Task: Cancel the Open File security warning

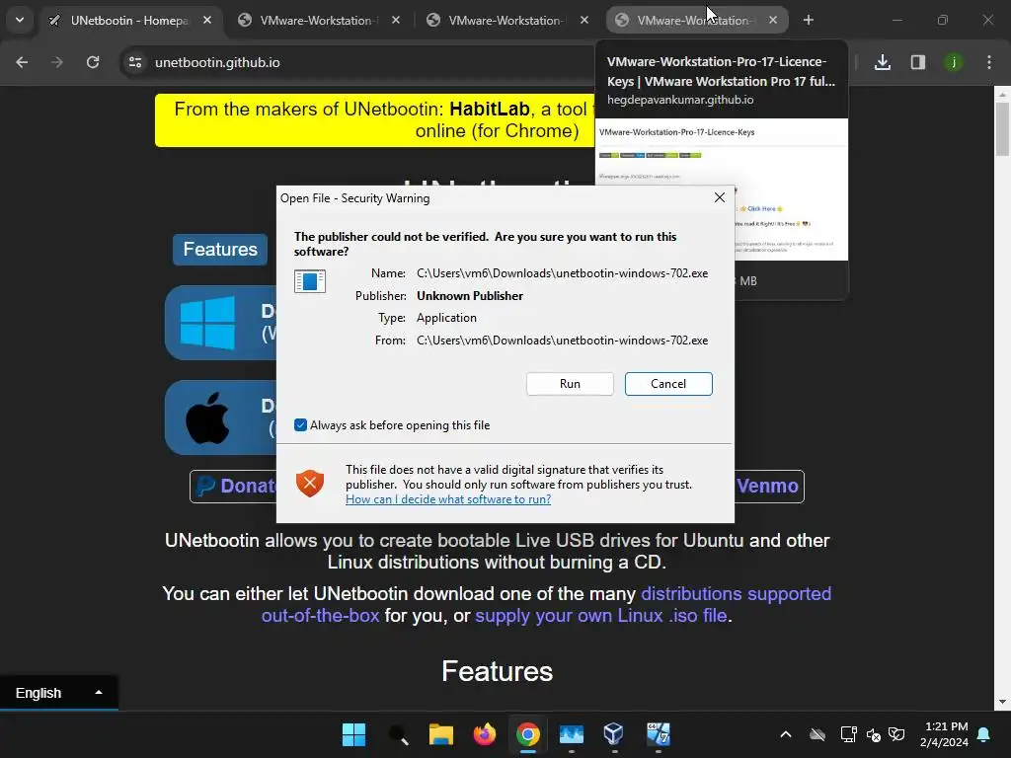Action: click(x=668, y=384)
